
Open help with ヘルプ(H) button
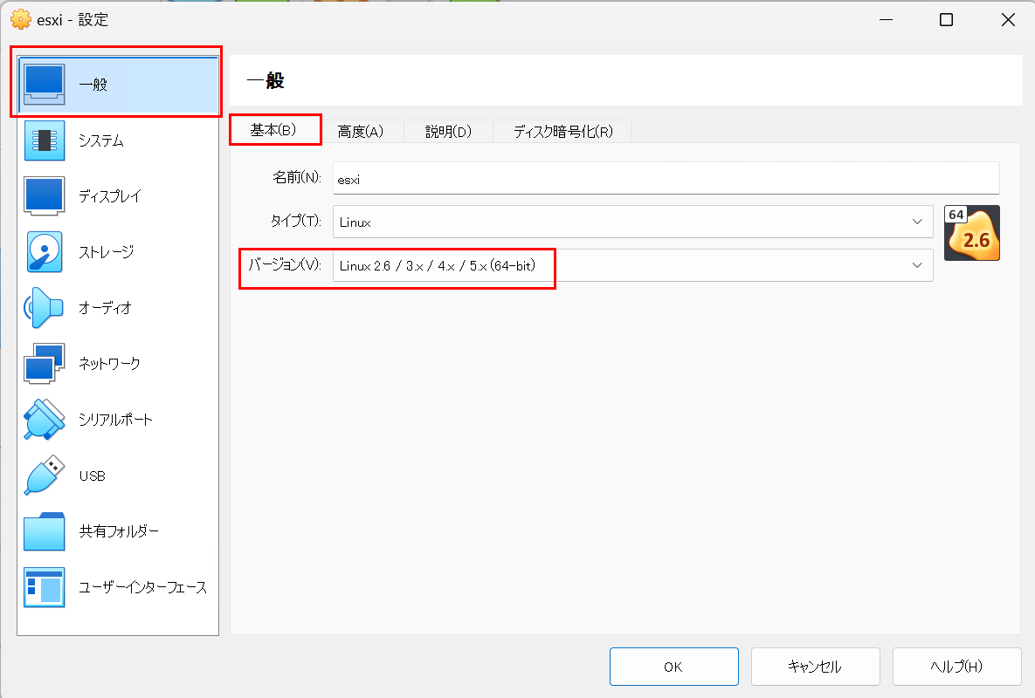pos(956,667)
